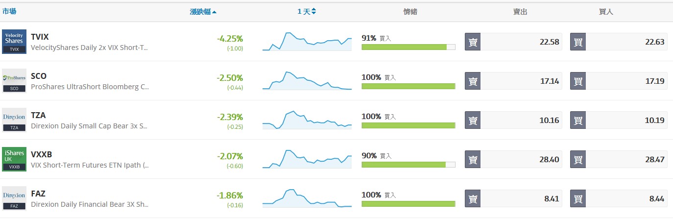
Task: Click TVIX 91% sentiment bar
Action: pos(409,47)
